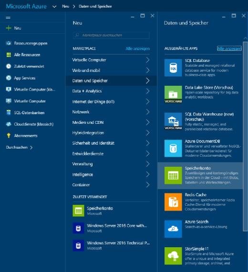Screen dimensions: 248x272
Task: Click Windows Server 2016 Technical Preview icon
Action: [x=78, y=245]
